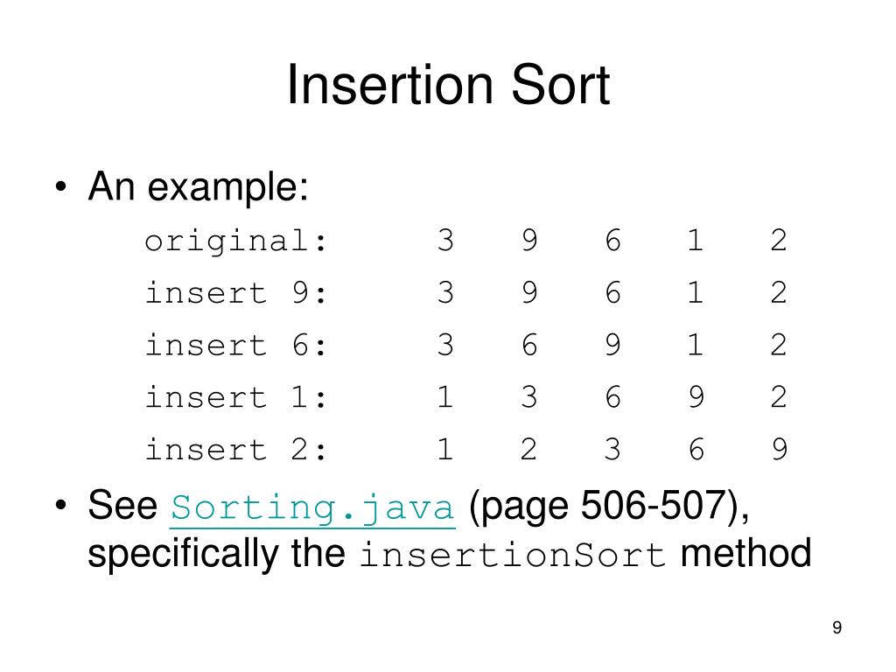Click the 'original:' row label
The height and width of the screenshot is (672, 896).
pyautogui.click(x=235, y=241)
